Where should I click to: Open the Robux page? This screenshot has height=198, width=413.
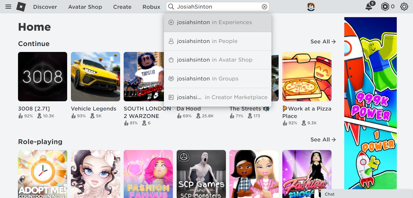pos(151,7)
